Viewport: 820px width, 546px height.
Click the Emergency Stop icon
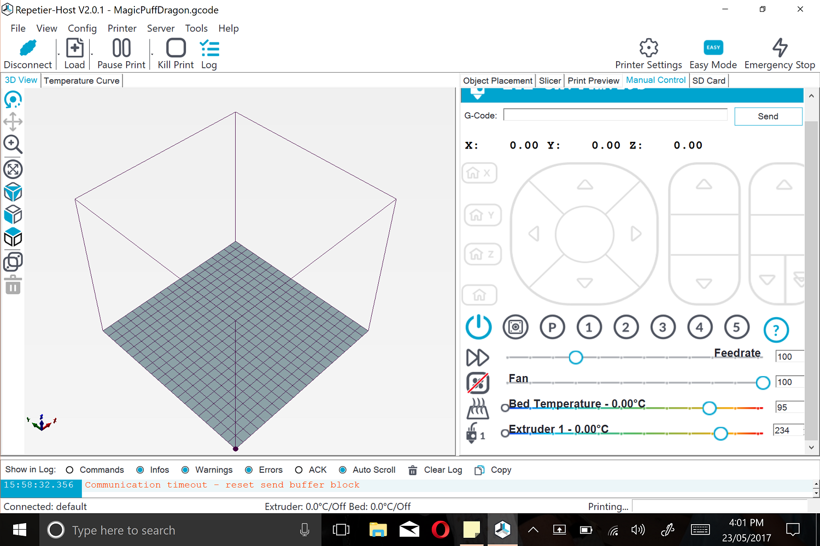[x=780, y=48]
